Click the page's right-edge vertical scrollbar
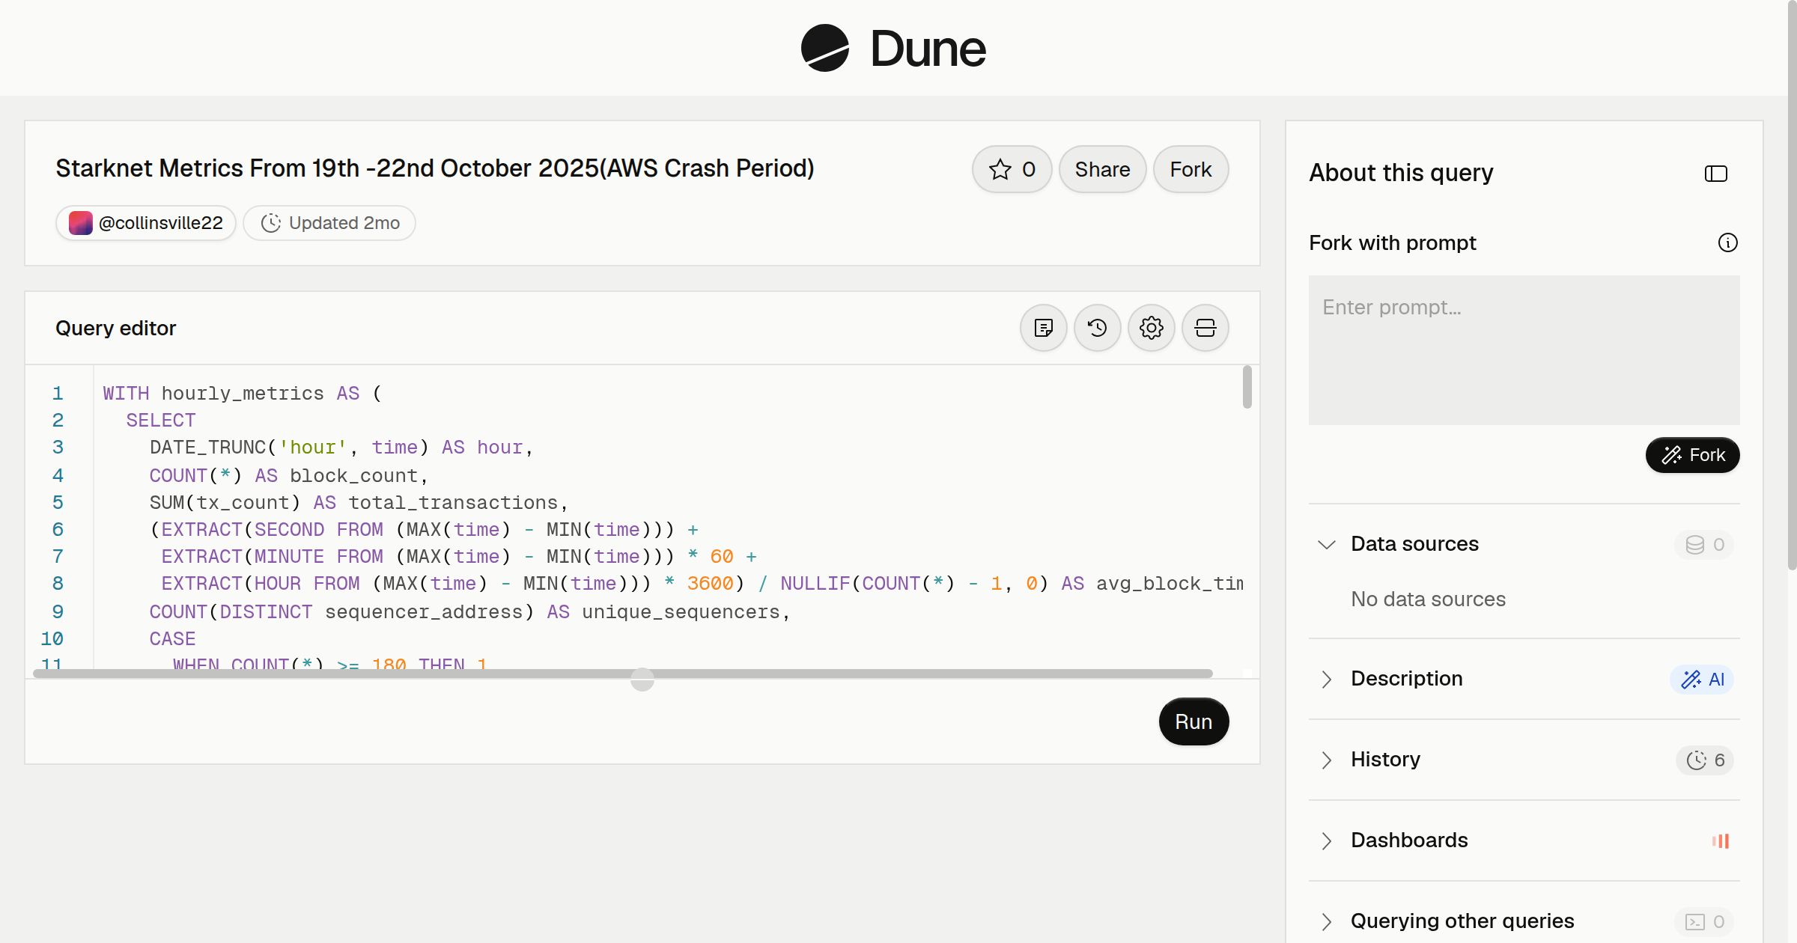Image resolution: width=1797 pixels, height=943 pixels. [1792, 284]
